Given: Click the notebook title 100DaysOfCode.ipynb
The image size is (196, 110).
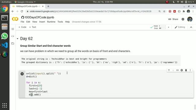Looking at the screenshot, I should (x=40, y=17).
